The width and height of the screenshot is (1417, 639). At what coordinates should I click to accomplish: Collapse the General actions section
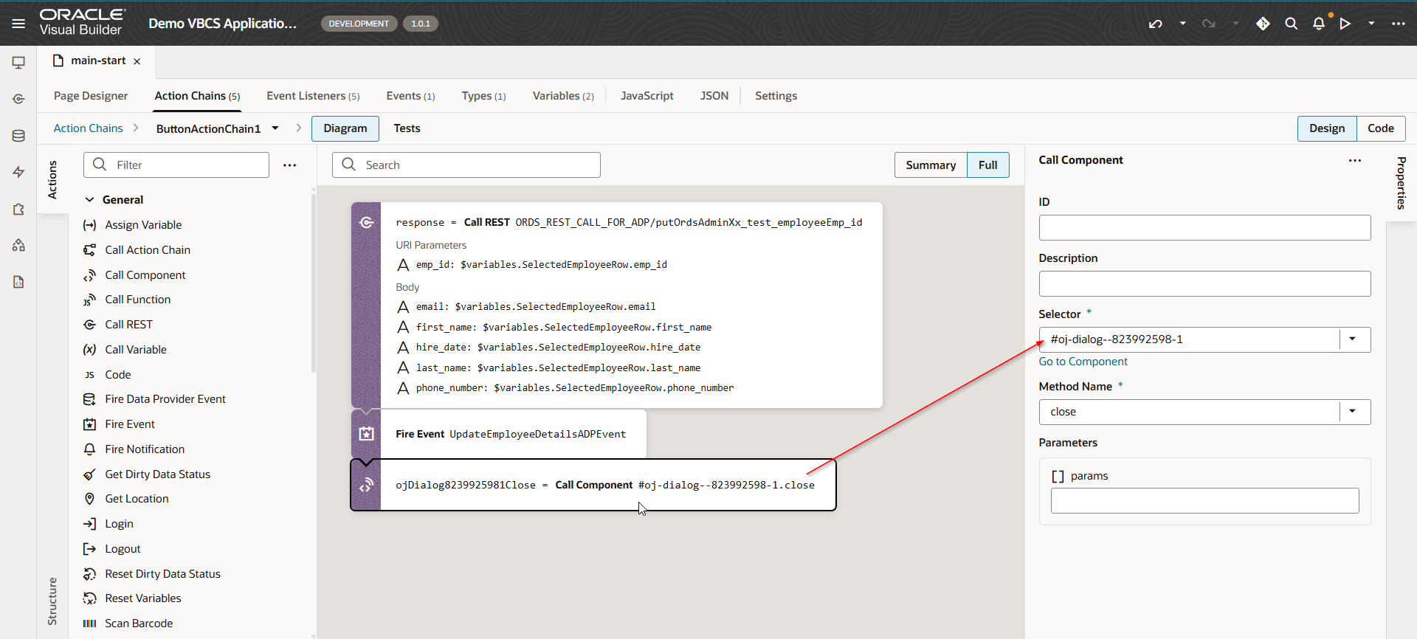89,200
